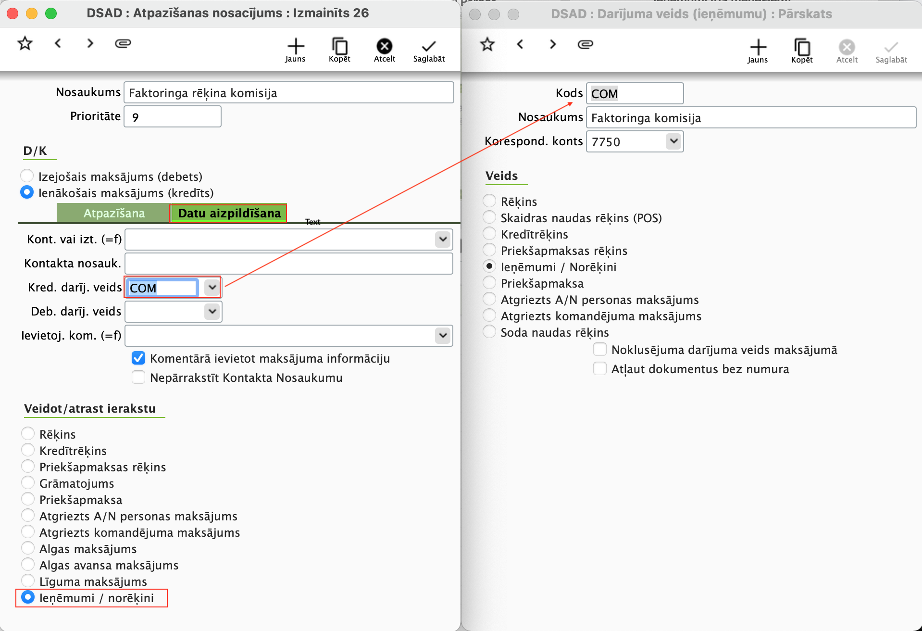The height and width of the screenshot is (631, 922).
Task: Select Ieņēmumi / norēķini in left window
Action: [28, 597]
